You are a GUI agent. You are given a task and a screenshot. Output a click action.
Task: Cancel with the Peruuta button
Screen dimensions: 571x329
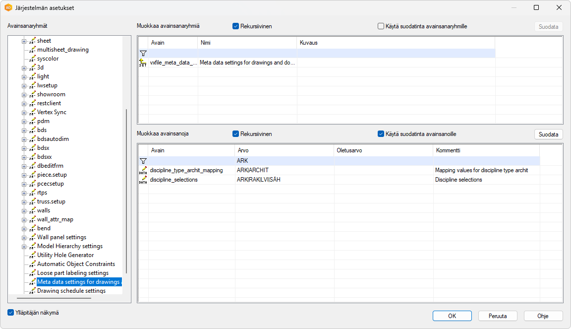pyautogui.click(x=498, y=316)
